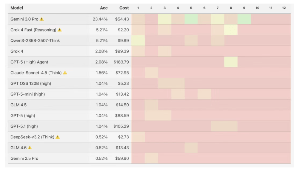Screen dimensions: 299x171
Task: Click warning icon next to Grok 4 Fast (Reasoning)
Action: pyautogui.click(x=60, y=30)
